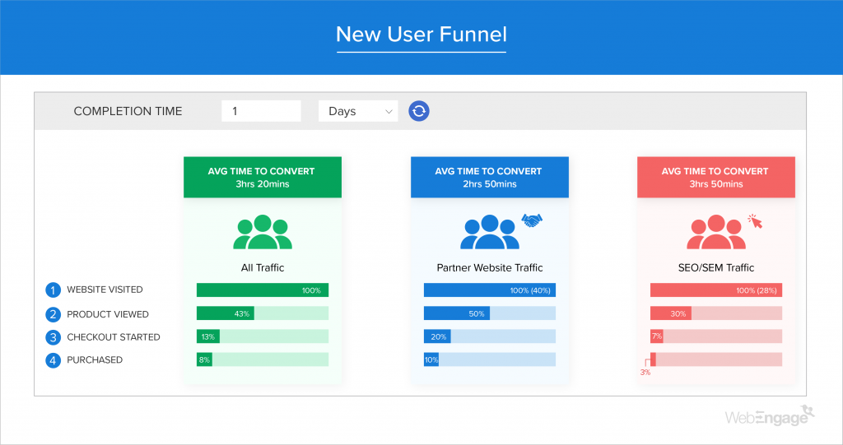843x445 pixels.
Task: Click the green All Traffic people icon
Action: coord(263,232)
